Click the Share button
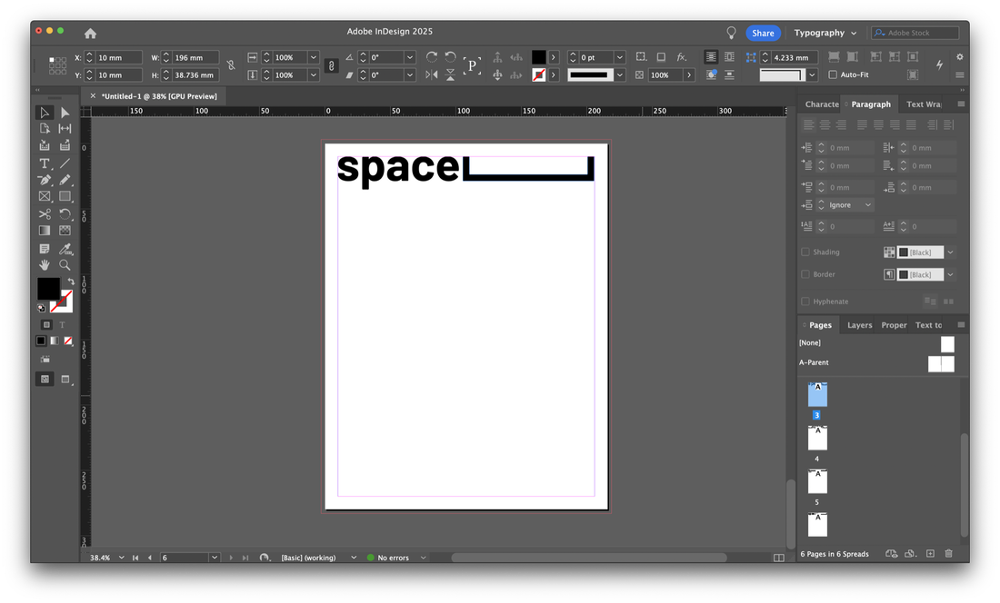The width and height of the screenshot is (1000, 603). coord(763,33)
